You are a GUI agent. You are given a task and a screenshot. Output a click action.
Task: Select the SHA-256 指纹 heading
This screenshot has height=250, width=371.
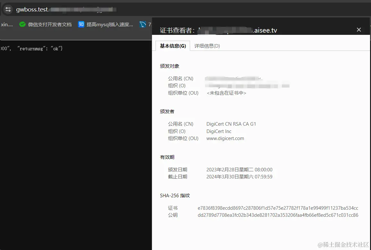[175, 196]
